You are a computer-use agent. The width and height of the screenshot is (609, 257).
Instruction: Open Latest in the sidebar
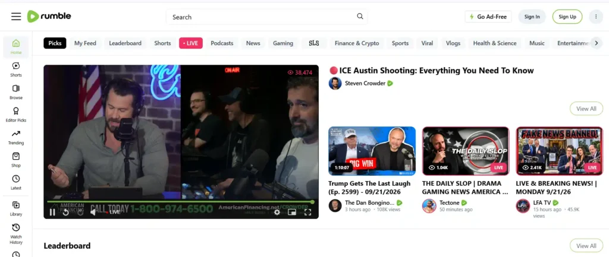click(x=16, y=182)
